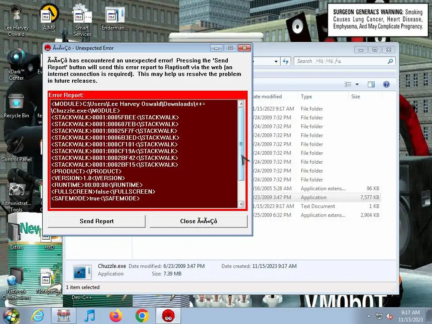
Task: Click inside the Error Report text box
Action: tap(144, 154)
